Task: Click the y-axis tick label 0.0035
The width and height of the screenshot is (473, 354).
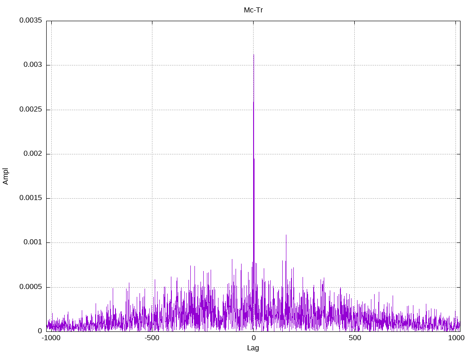Action: point(31,20)
